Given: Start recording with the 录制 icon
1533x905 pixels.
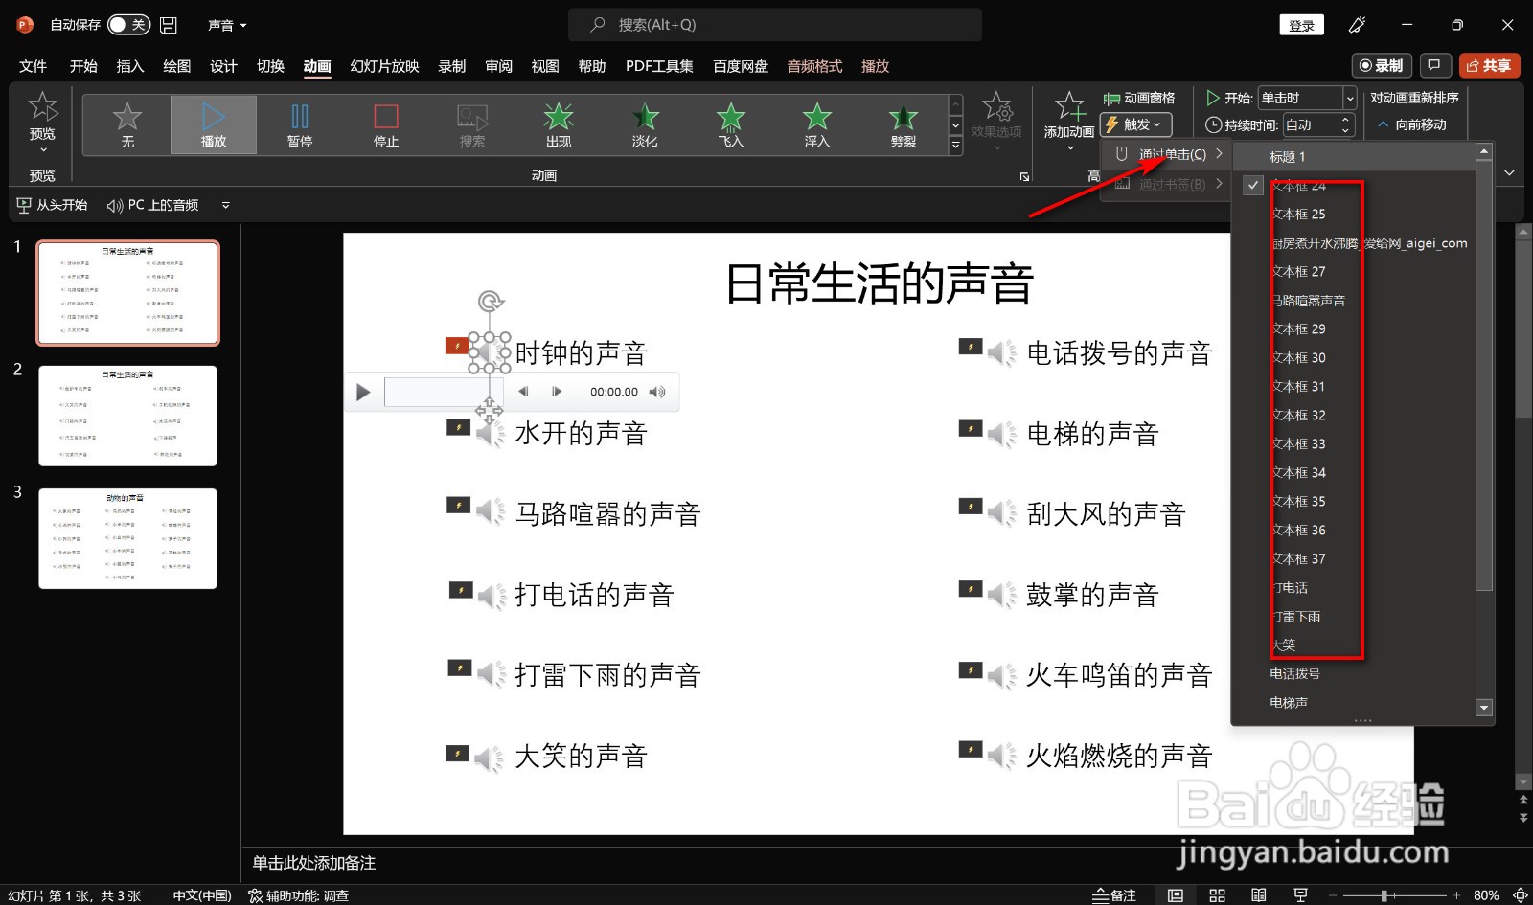Looking at the screenshot, I should click(1380, 65).
